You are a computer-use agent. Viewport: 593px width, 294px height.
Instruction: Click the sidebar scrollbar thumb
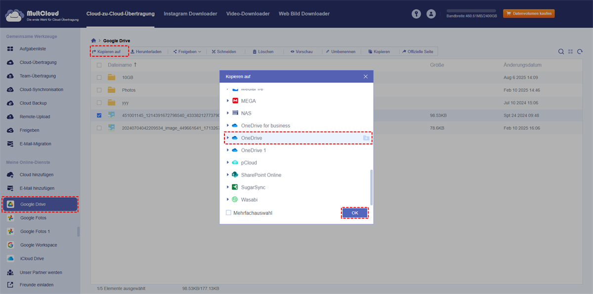point(79,231)
